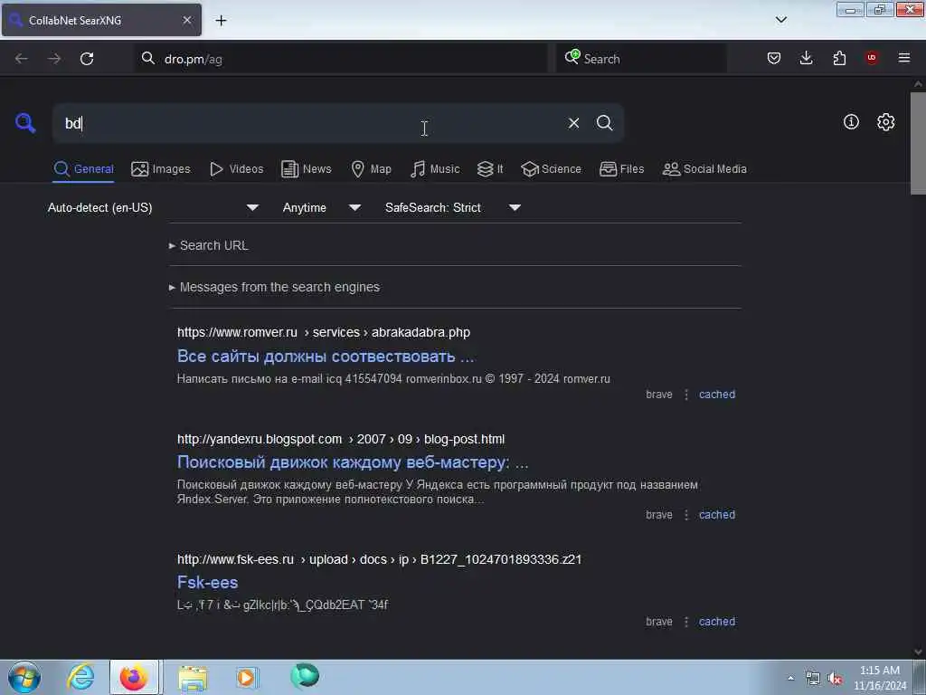
Task: Switch to the News category
Action: coord(306,169)
